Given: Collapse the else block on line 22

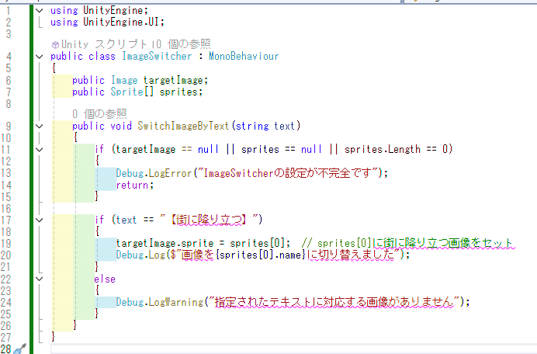Looking at the screenshot, I should tap(40, 279).
